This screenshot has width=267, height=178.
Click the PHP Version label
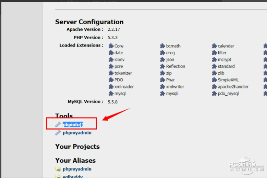(x=88, y=38)
